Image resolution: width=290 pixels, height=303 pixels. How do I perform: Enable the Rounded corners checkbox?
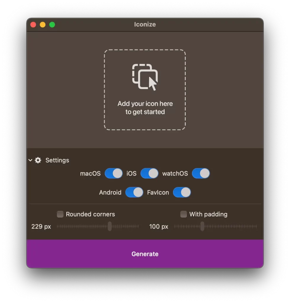(x=60, y=214)
